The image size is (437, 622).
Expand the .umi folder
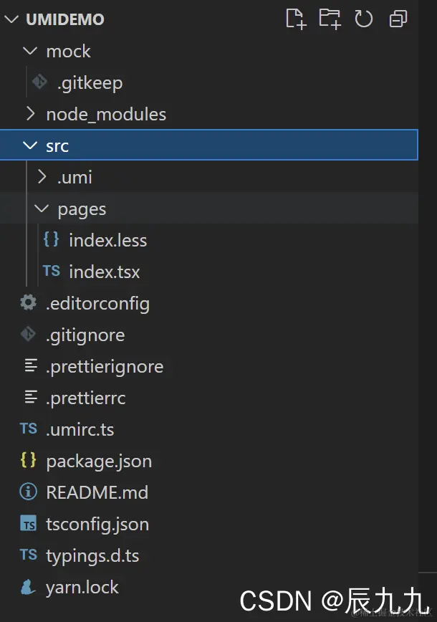[x=42, y=177]
